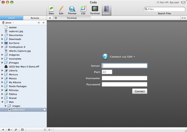Click the toolbar toggle pill button
This screenshot has height=132, width=187.
[x=183, y=2]
